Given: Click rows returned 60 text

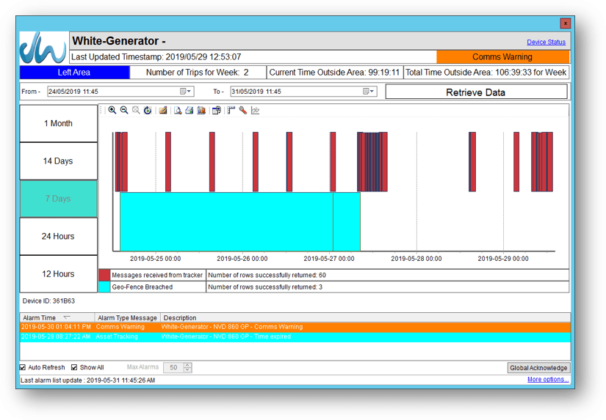Looking at the screenshot, I should pos(267,275).
